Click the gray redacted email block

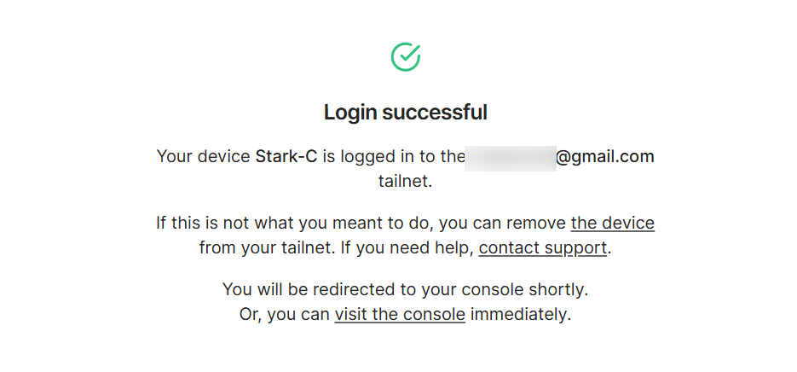pyautogui.click(x=511, y=157)
